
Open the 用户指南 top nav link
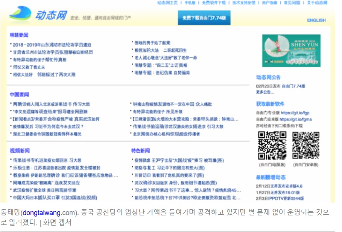point(269,3)
